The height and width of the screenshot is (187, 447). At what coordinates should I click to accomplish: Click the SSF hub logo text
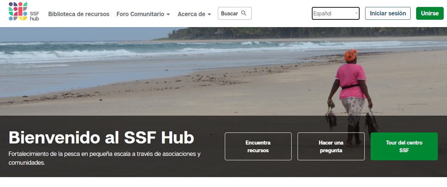click(x=35, y=16)
